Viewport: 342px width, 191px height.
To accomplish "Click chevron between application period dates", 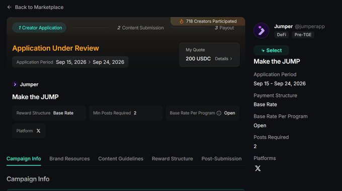I will (90, 62).
